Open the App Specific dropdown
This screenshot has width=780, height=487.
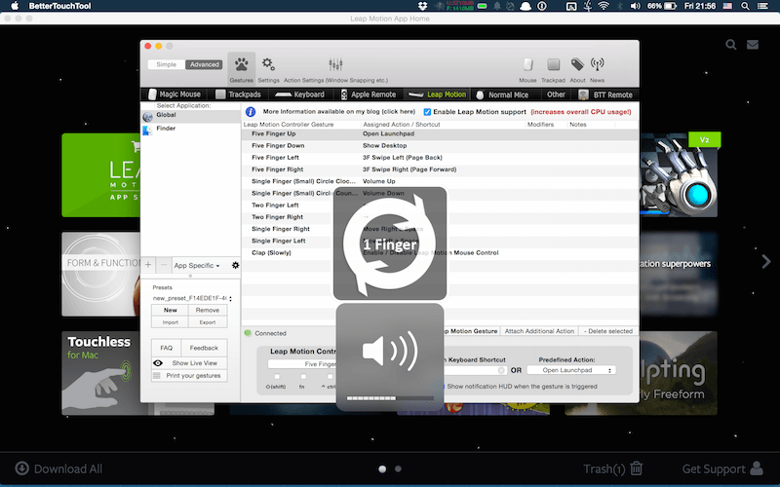[197, 265]
